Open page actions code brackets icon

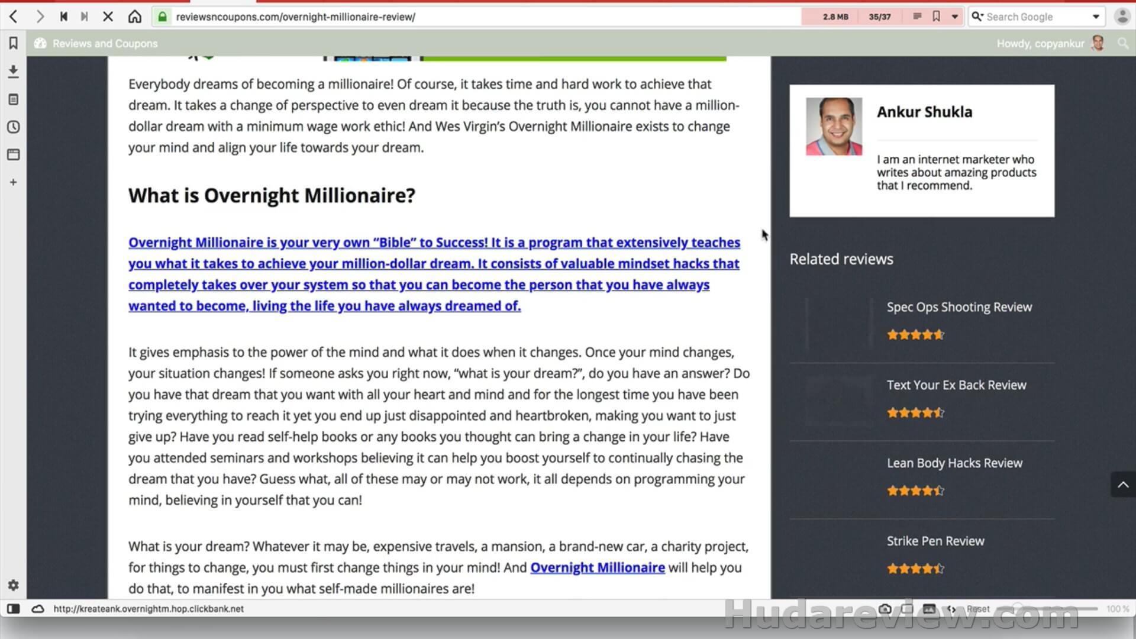(951, 609)
